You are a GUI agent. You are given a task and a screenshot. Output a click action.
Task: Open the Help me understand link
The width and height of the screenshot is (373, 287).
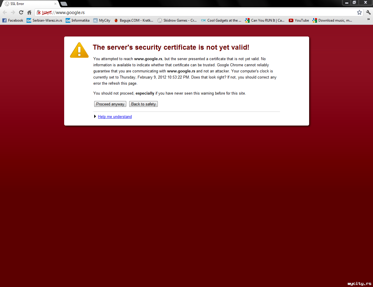(115, 116)
